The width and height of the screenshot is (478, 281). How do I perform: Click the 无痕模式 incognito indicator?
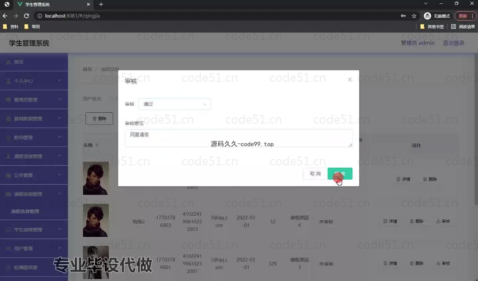437,16
